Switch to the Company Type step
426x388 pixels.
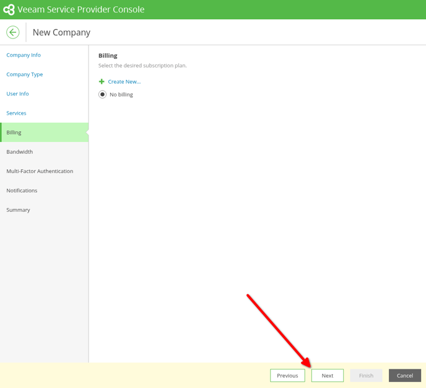coord(25,74)
